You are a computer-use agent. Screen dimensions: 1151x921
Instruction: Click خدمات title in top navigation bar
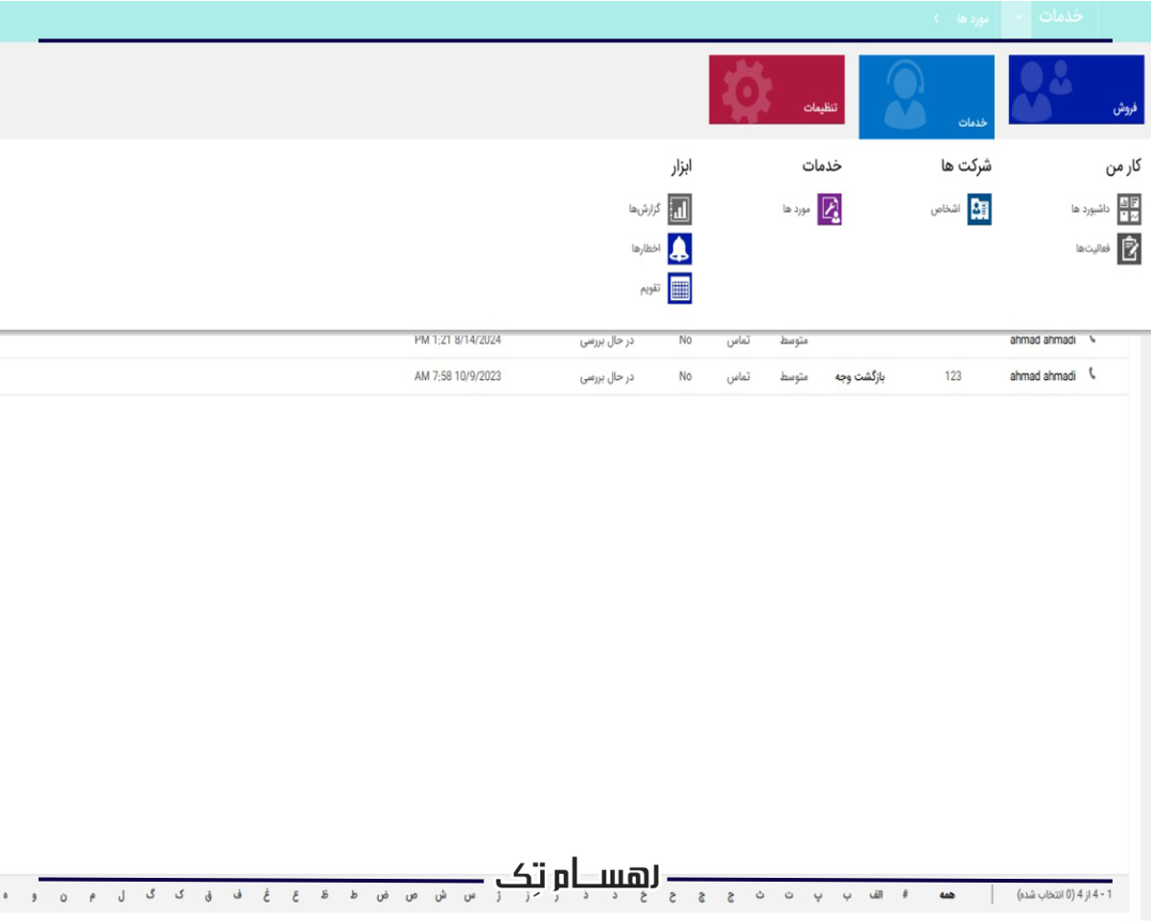pyautogui.click(x=1061, y=17)
